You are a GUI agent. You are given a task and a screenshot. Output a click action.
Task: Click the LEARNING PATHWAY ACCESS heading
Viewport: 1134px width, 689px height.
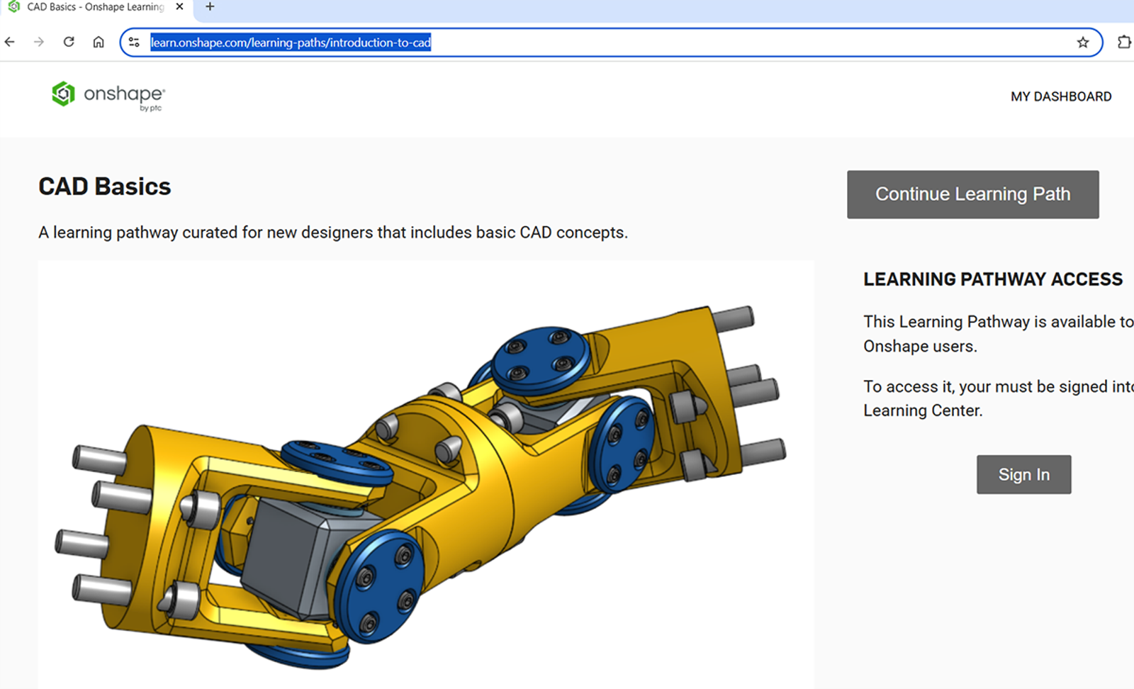992,279
